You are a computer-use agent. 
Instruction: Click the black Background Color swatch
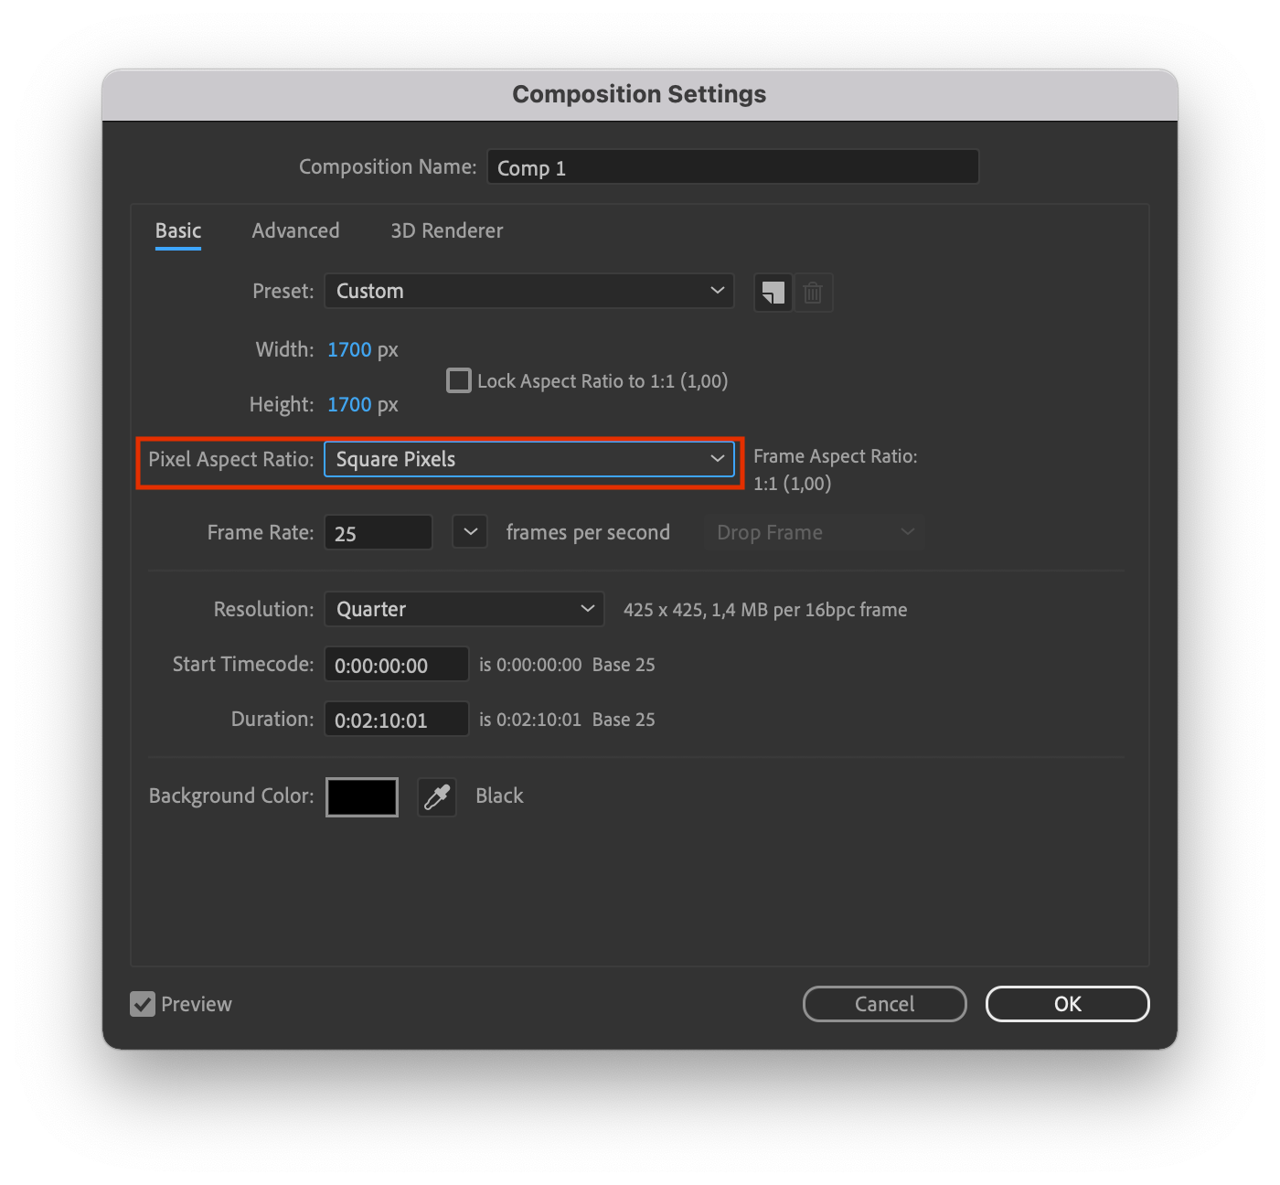[361, 796]
